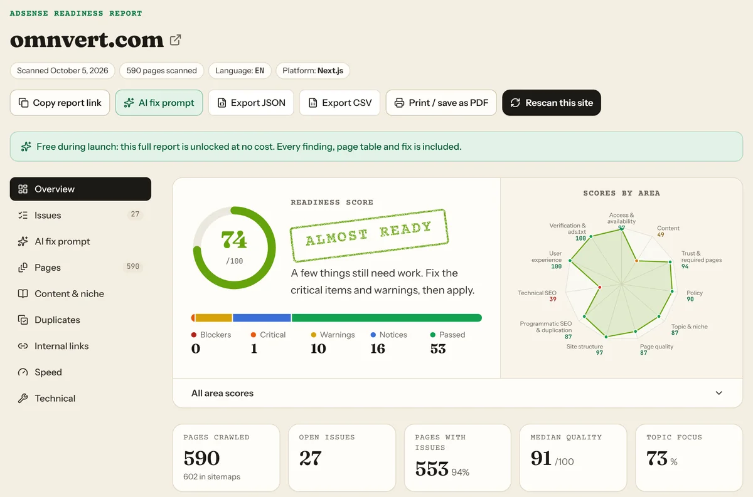This screenshot has width=753, height=497.
Task: Open the Duplicates section
Action: [80, 320]
